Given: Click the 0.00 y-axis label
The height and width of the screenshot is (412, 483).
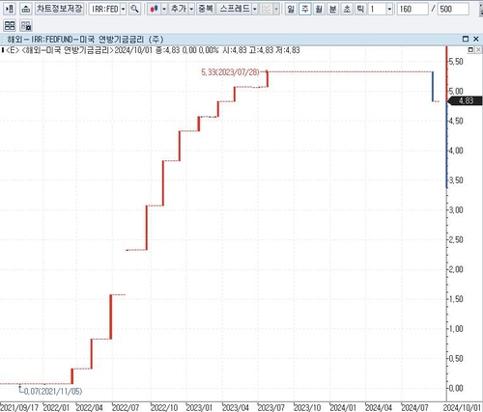Looking at the screenshot, I should pyautogui.click(x=456, y=388).
